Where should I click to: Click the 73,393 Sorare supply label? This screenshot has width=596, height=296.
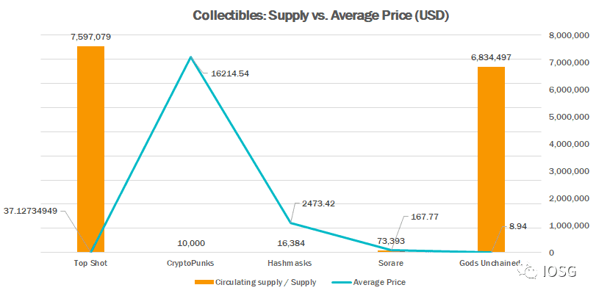(x=391, y=241)
